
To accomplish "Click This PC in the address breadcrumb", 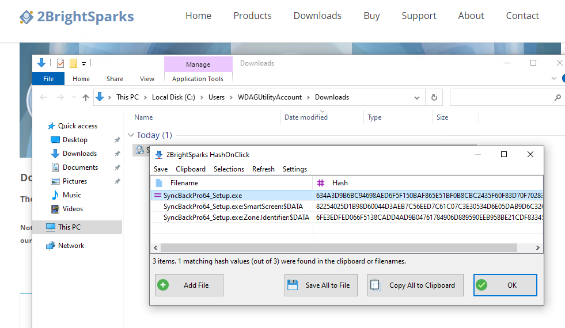I will [x=127, y=97].
